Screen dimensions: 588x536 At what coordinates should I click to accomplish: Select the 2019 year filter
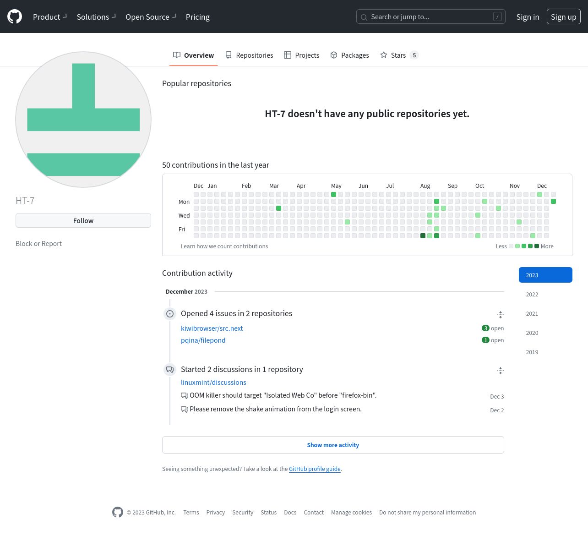[x=545, y=352]
